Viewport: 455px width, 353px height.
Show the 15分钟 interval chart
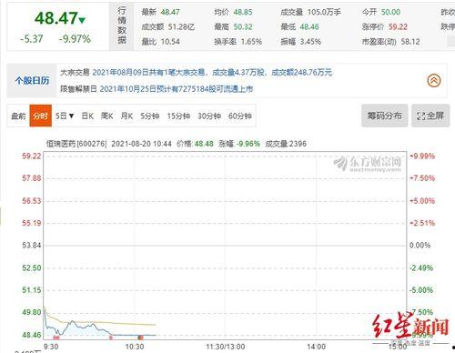[178, 116]
